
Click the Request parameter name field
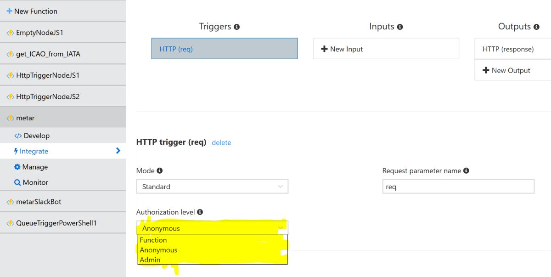pyautogui.click(x=458, y=187)
